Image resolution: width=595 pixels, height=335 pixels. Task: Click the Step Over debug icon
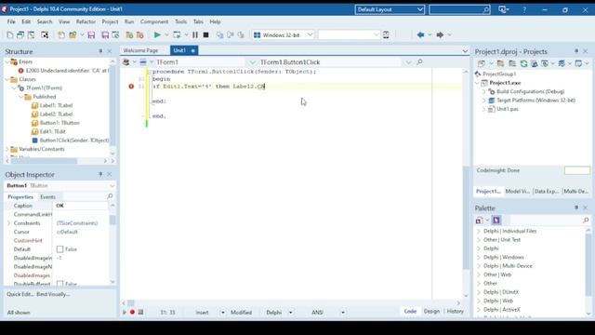(x=230, y=35)
